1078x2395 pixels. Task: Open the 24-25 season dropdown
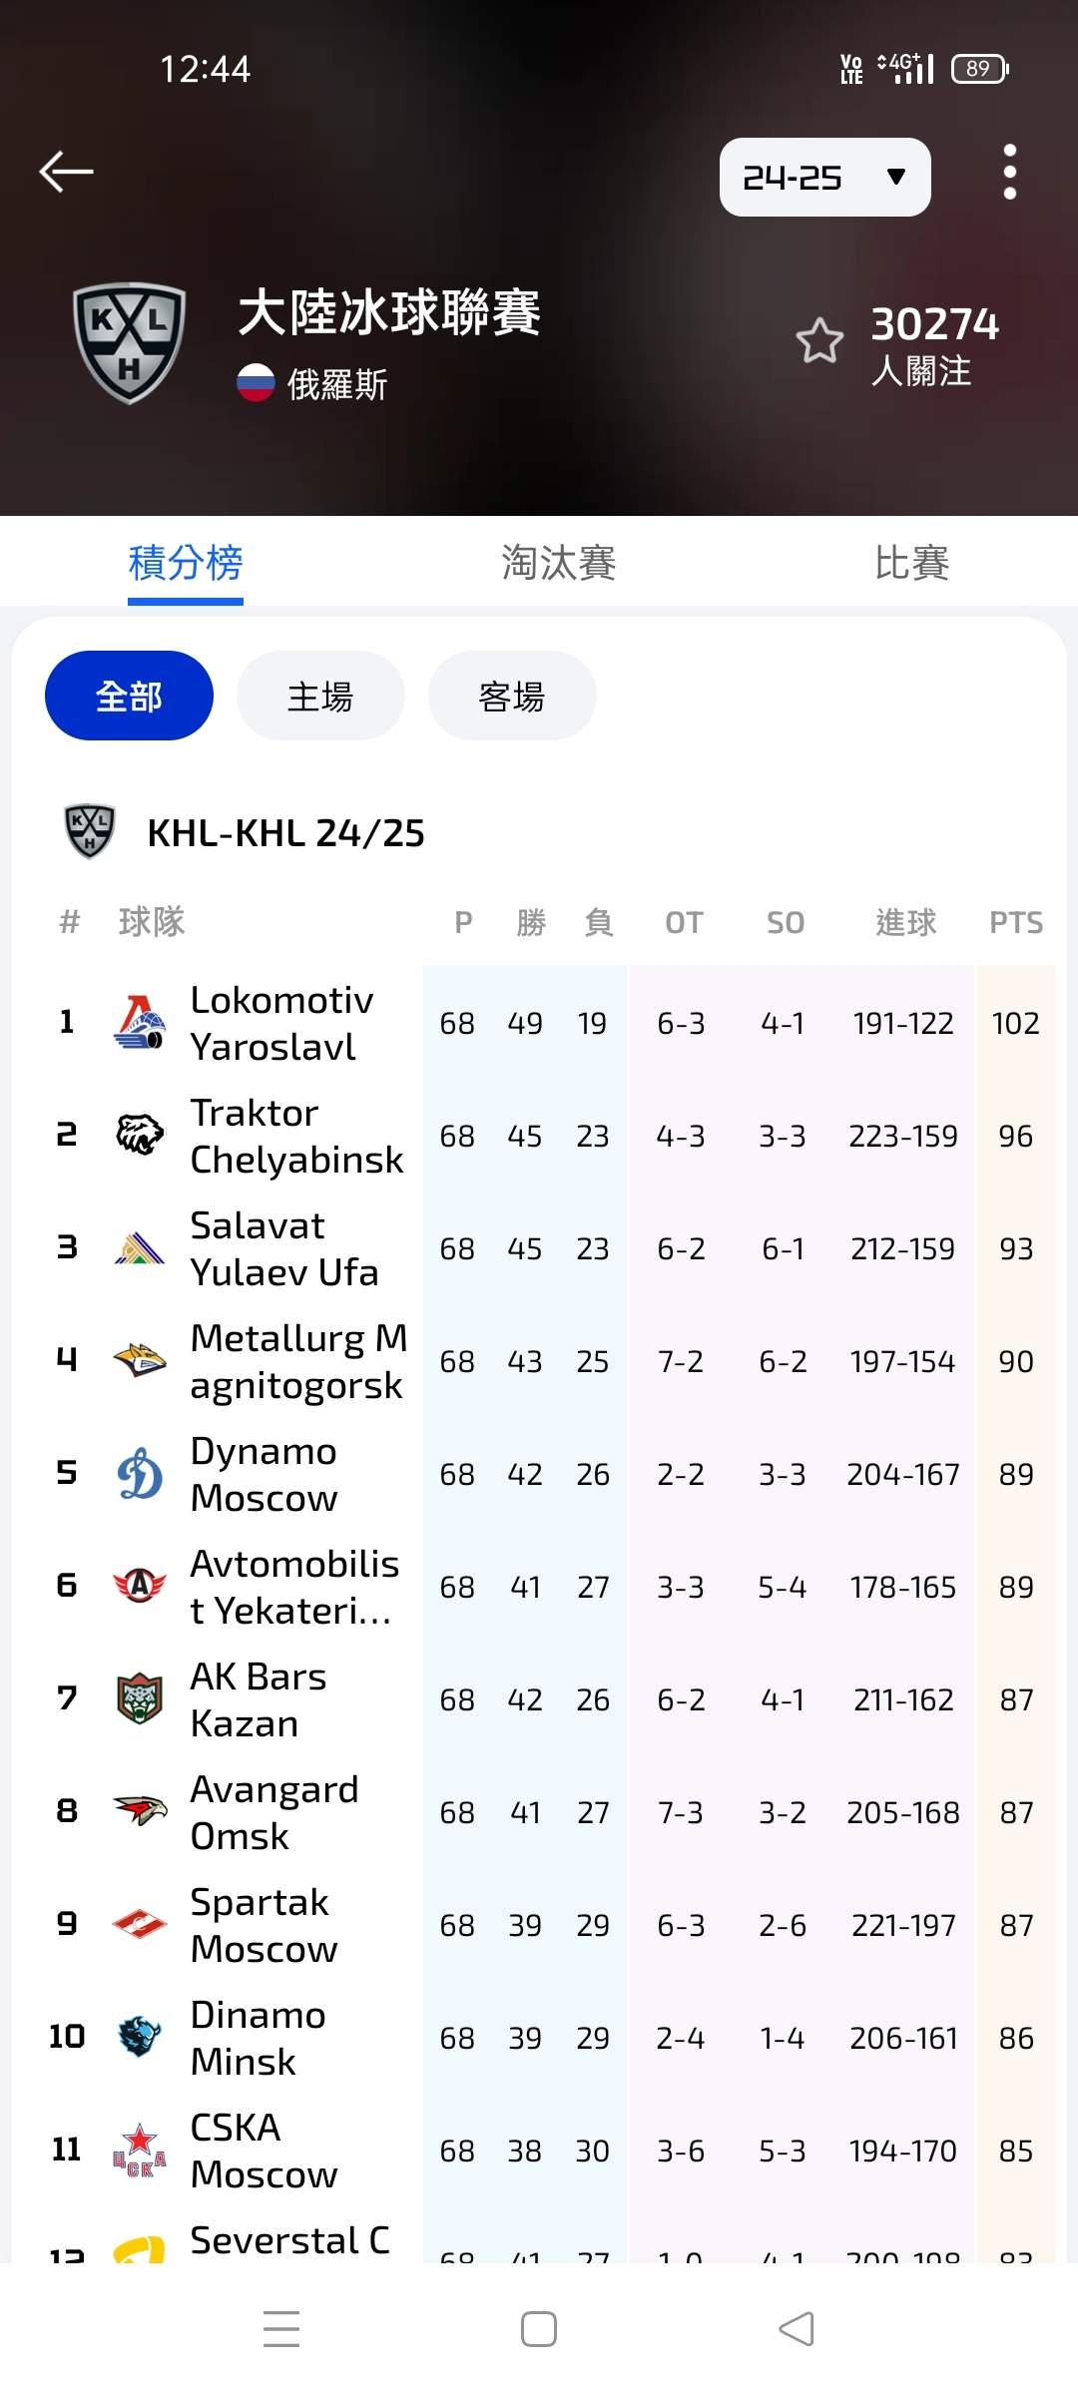824,178
